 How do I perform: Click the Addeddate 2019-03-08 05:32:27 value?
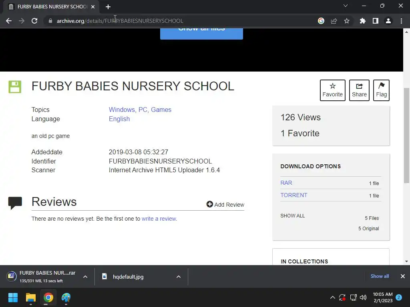138,152
